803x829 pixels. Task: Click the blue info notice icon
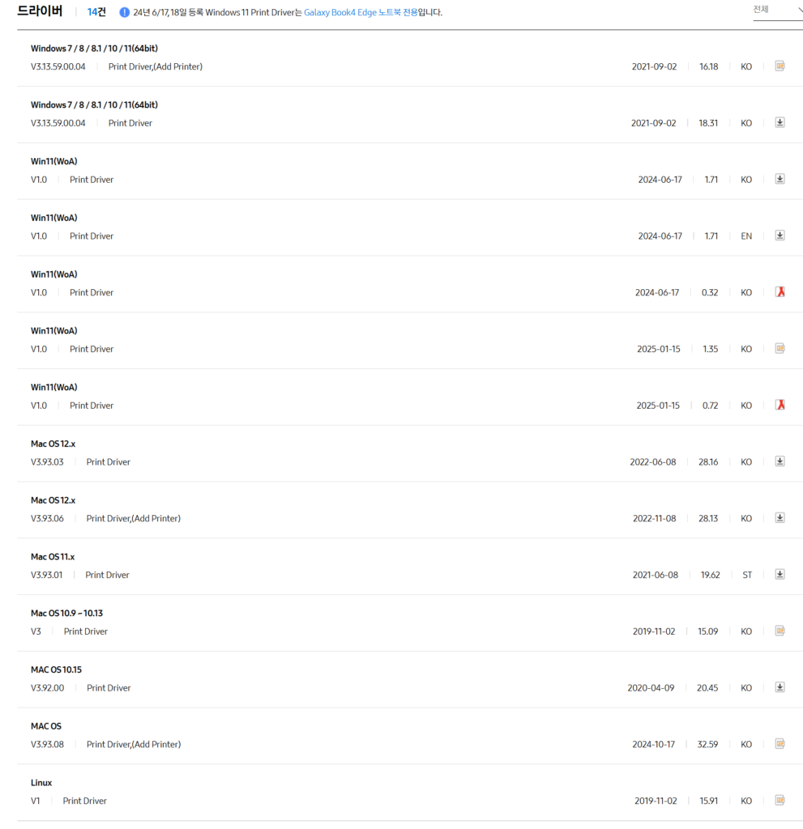click(124, 12)
